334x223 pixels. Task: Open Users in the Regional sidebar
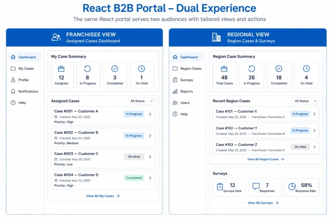coord(187,103)
